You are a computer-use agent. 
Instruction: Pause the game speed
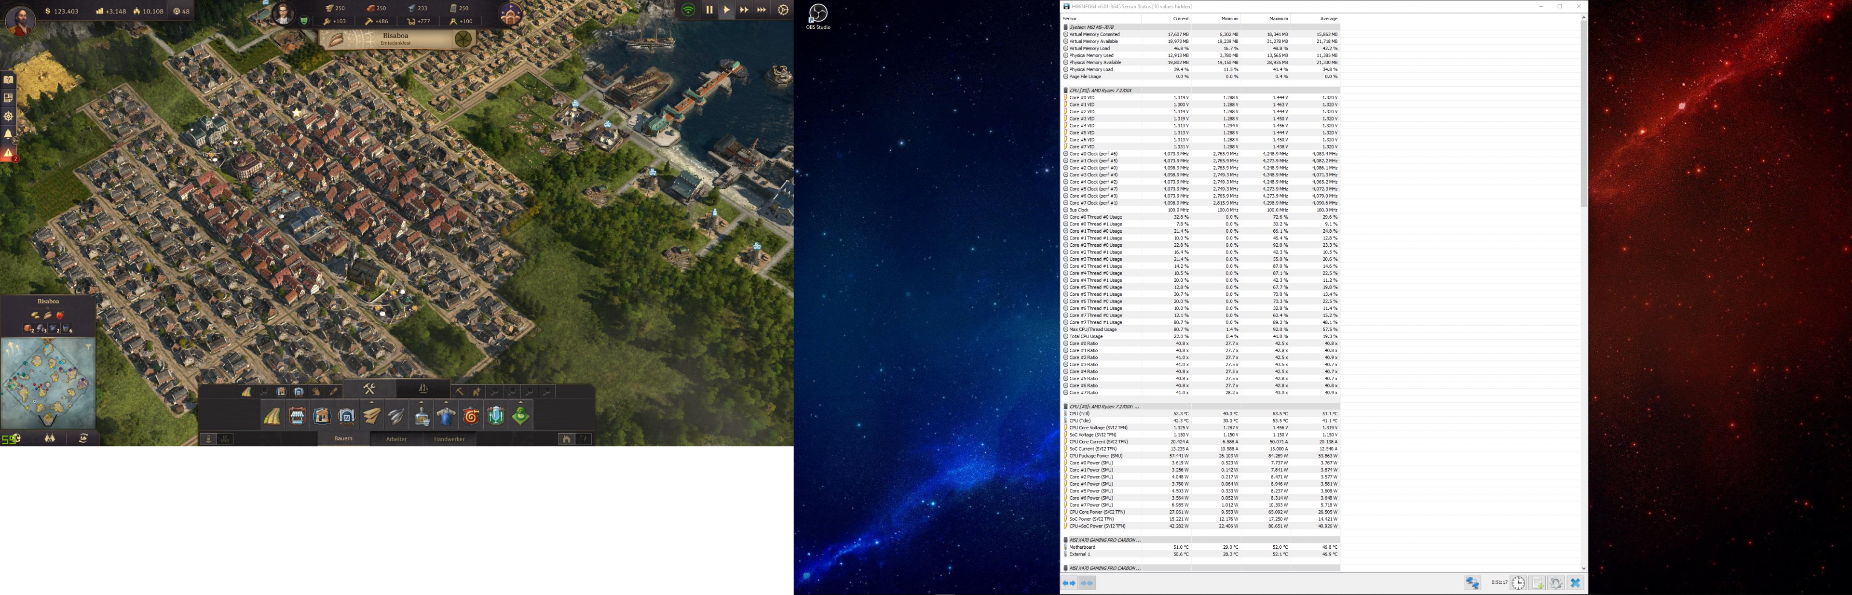click(709, 10)
